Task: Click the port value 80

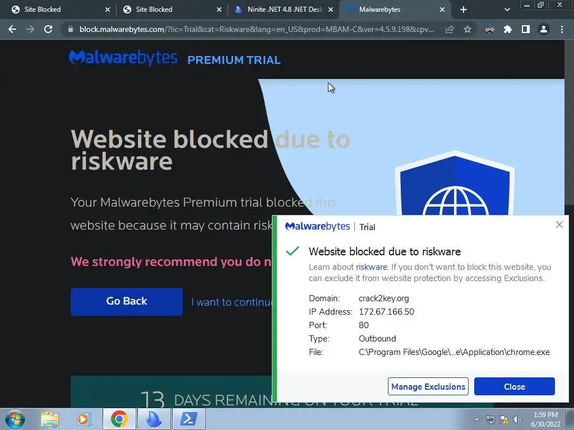Action: click(363, 325)
